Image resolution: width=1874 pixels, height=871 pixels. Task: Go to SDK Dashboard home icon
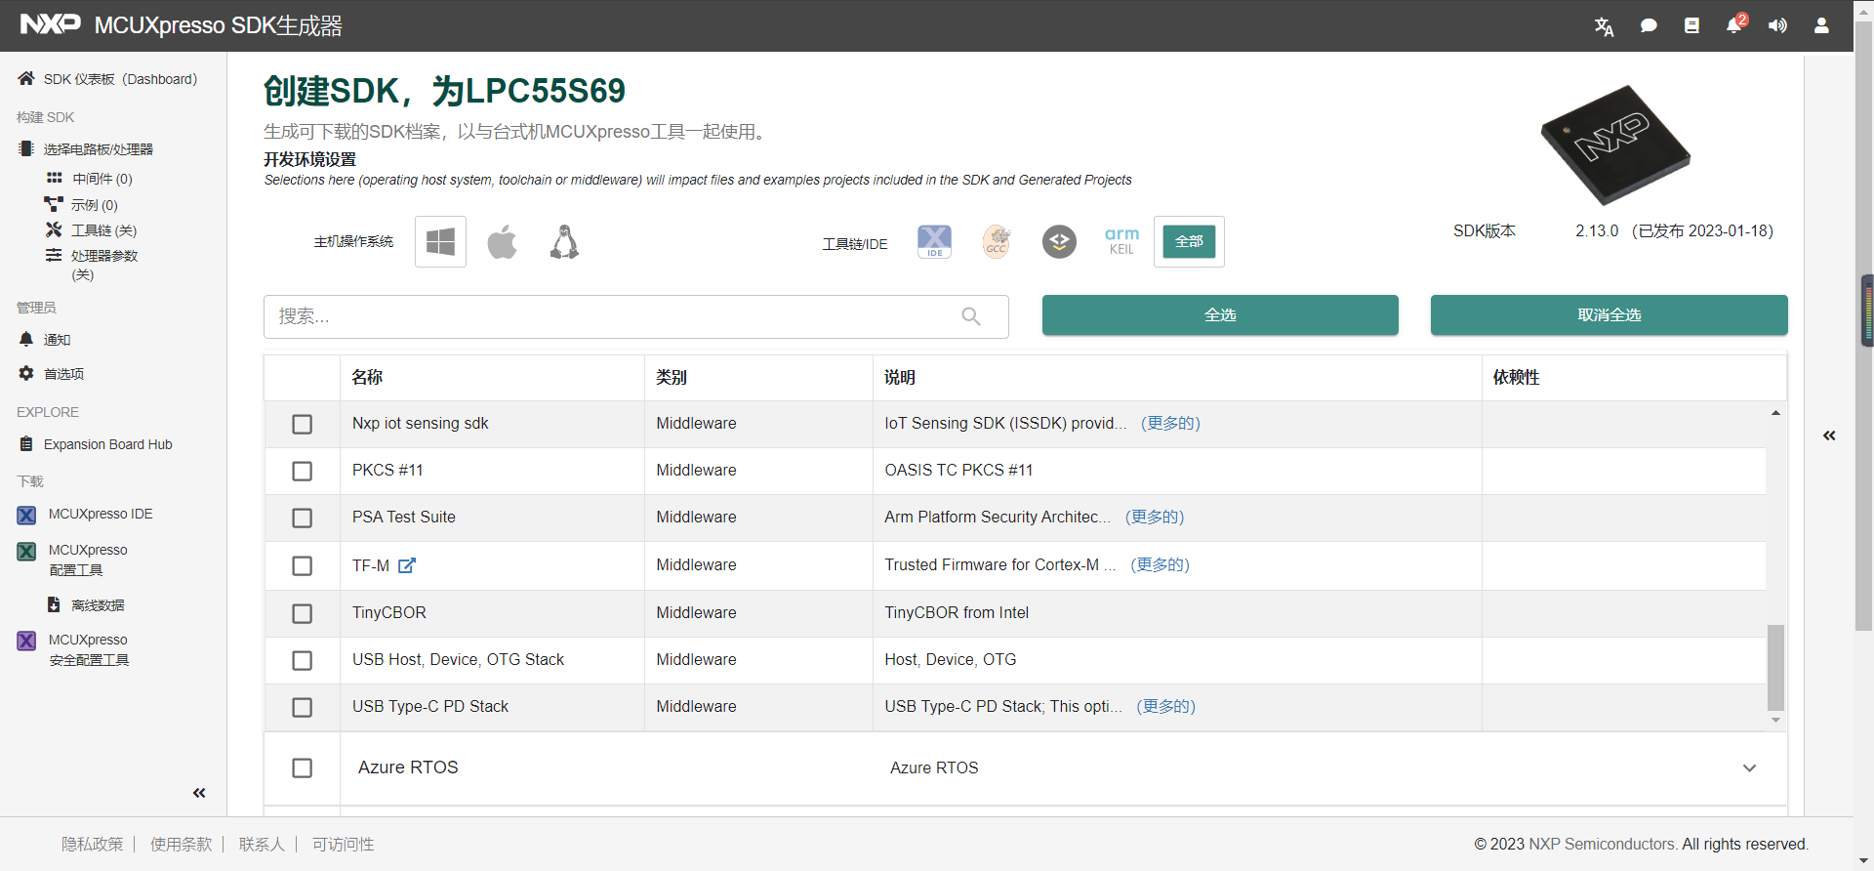(26, 78)
